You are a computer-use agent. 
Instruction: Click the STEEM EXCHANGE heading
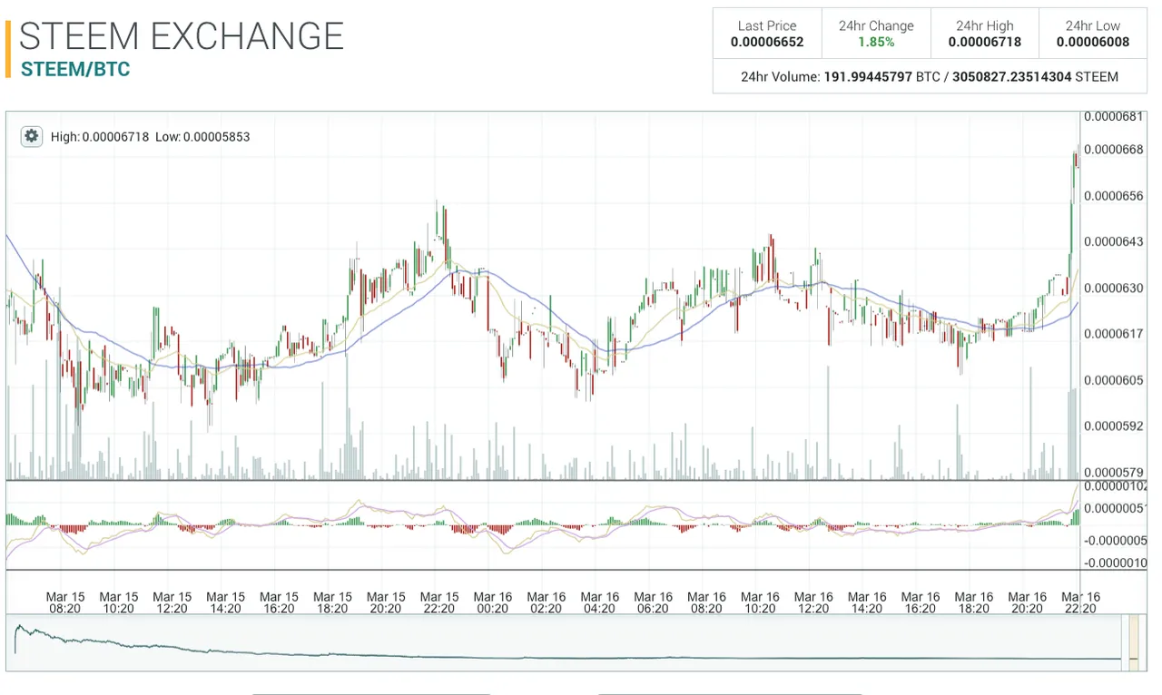tap(182, 36)
